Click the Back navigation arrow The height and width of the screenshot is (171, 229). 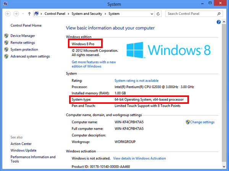[x=8, y=14]
